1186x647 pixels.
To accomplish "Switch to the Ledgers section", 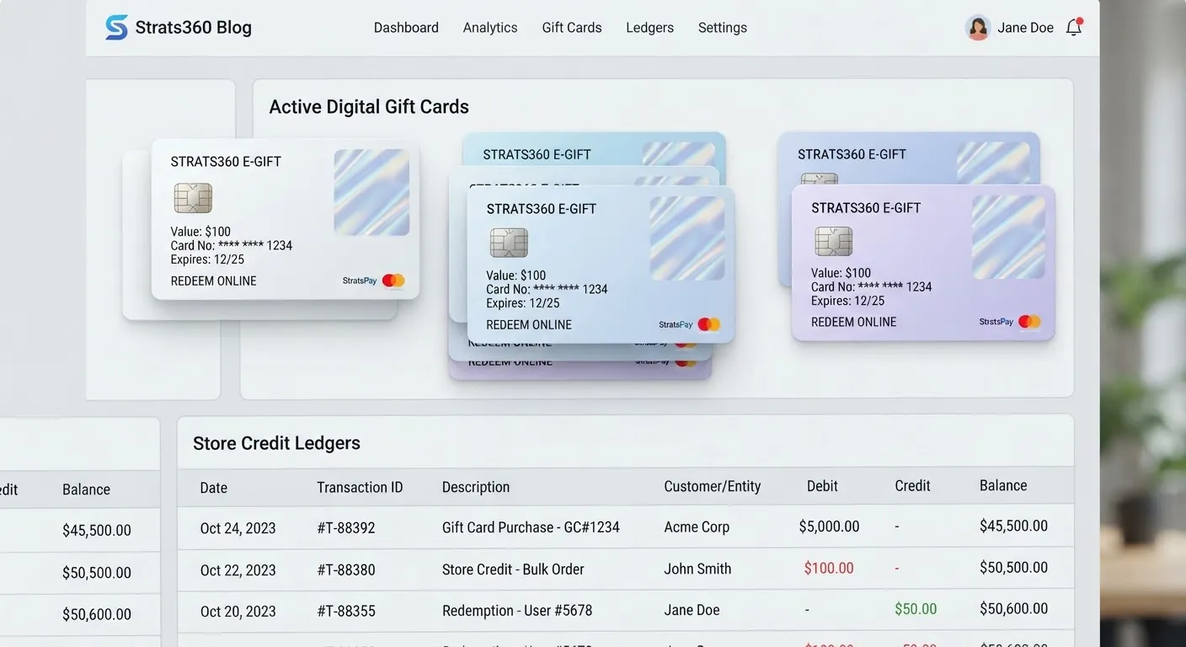I will click(649, 28).
